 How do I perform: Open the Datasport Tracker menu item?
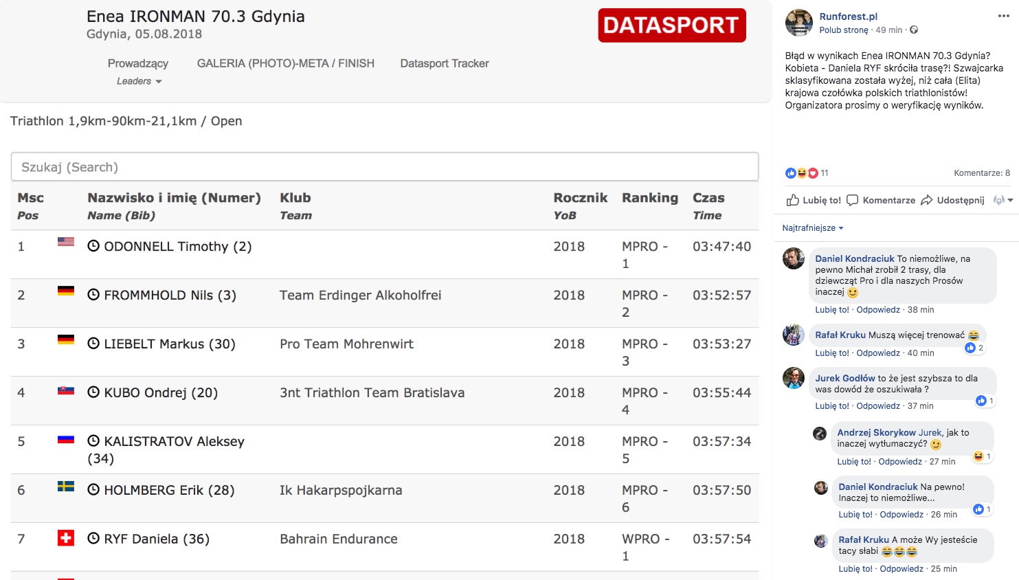[444, 63]
